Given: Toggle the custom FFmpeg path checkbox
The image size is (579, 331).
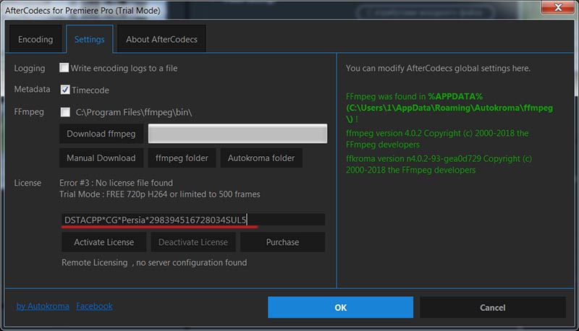Looking at the screenshot, I should point(65,112).
